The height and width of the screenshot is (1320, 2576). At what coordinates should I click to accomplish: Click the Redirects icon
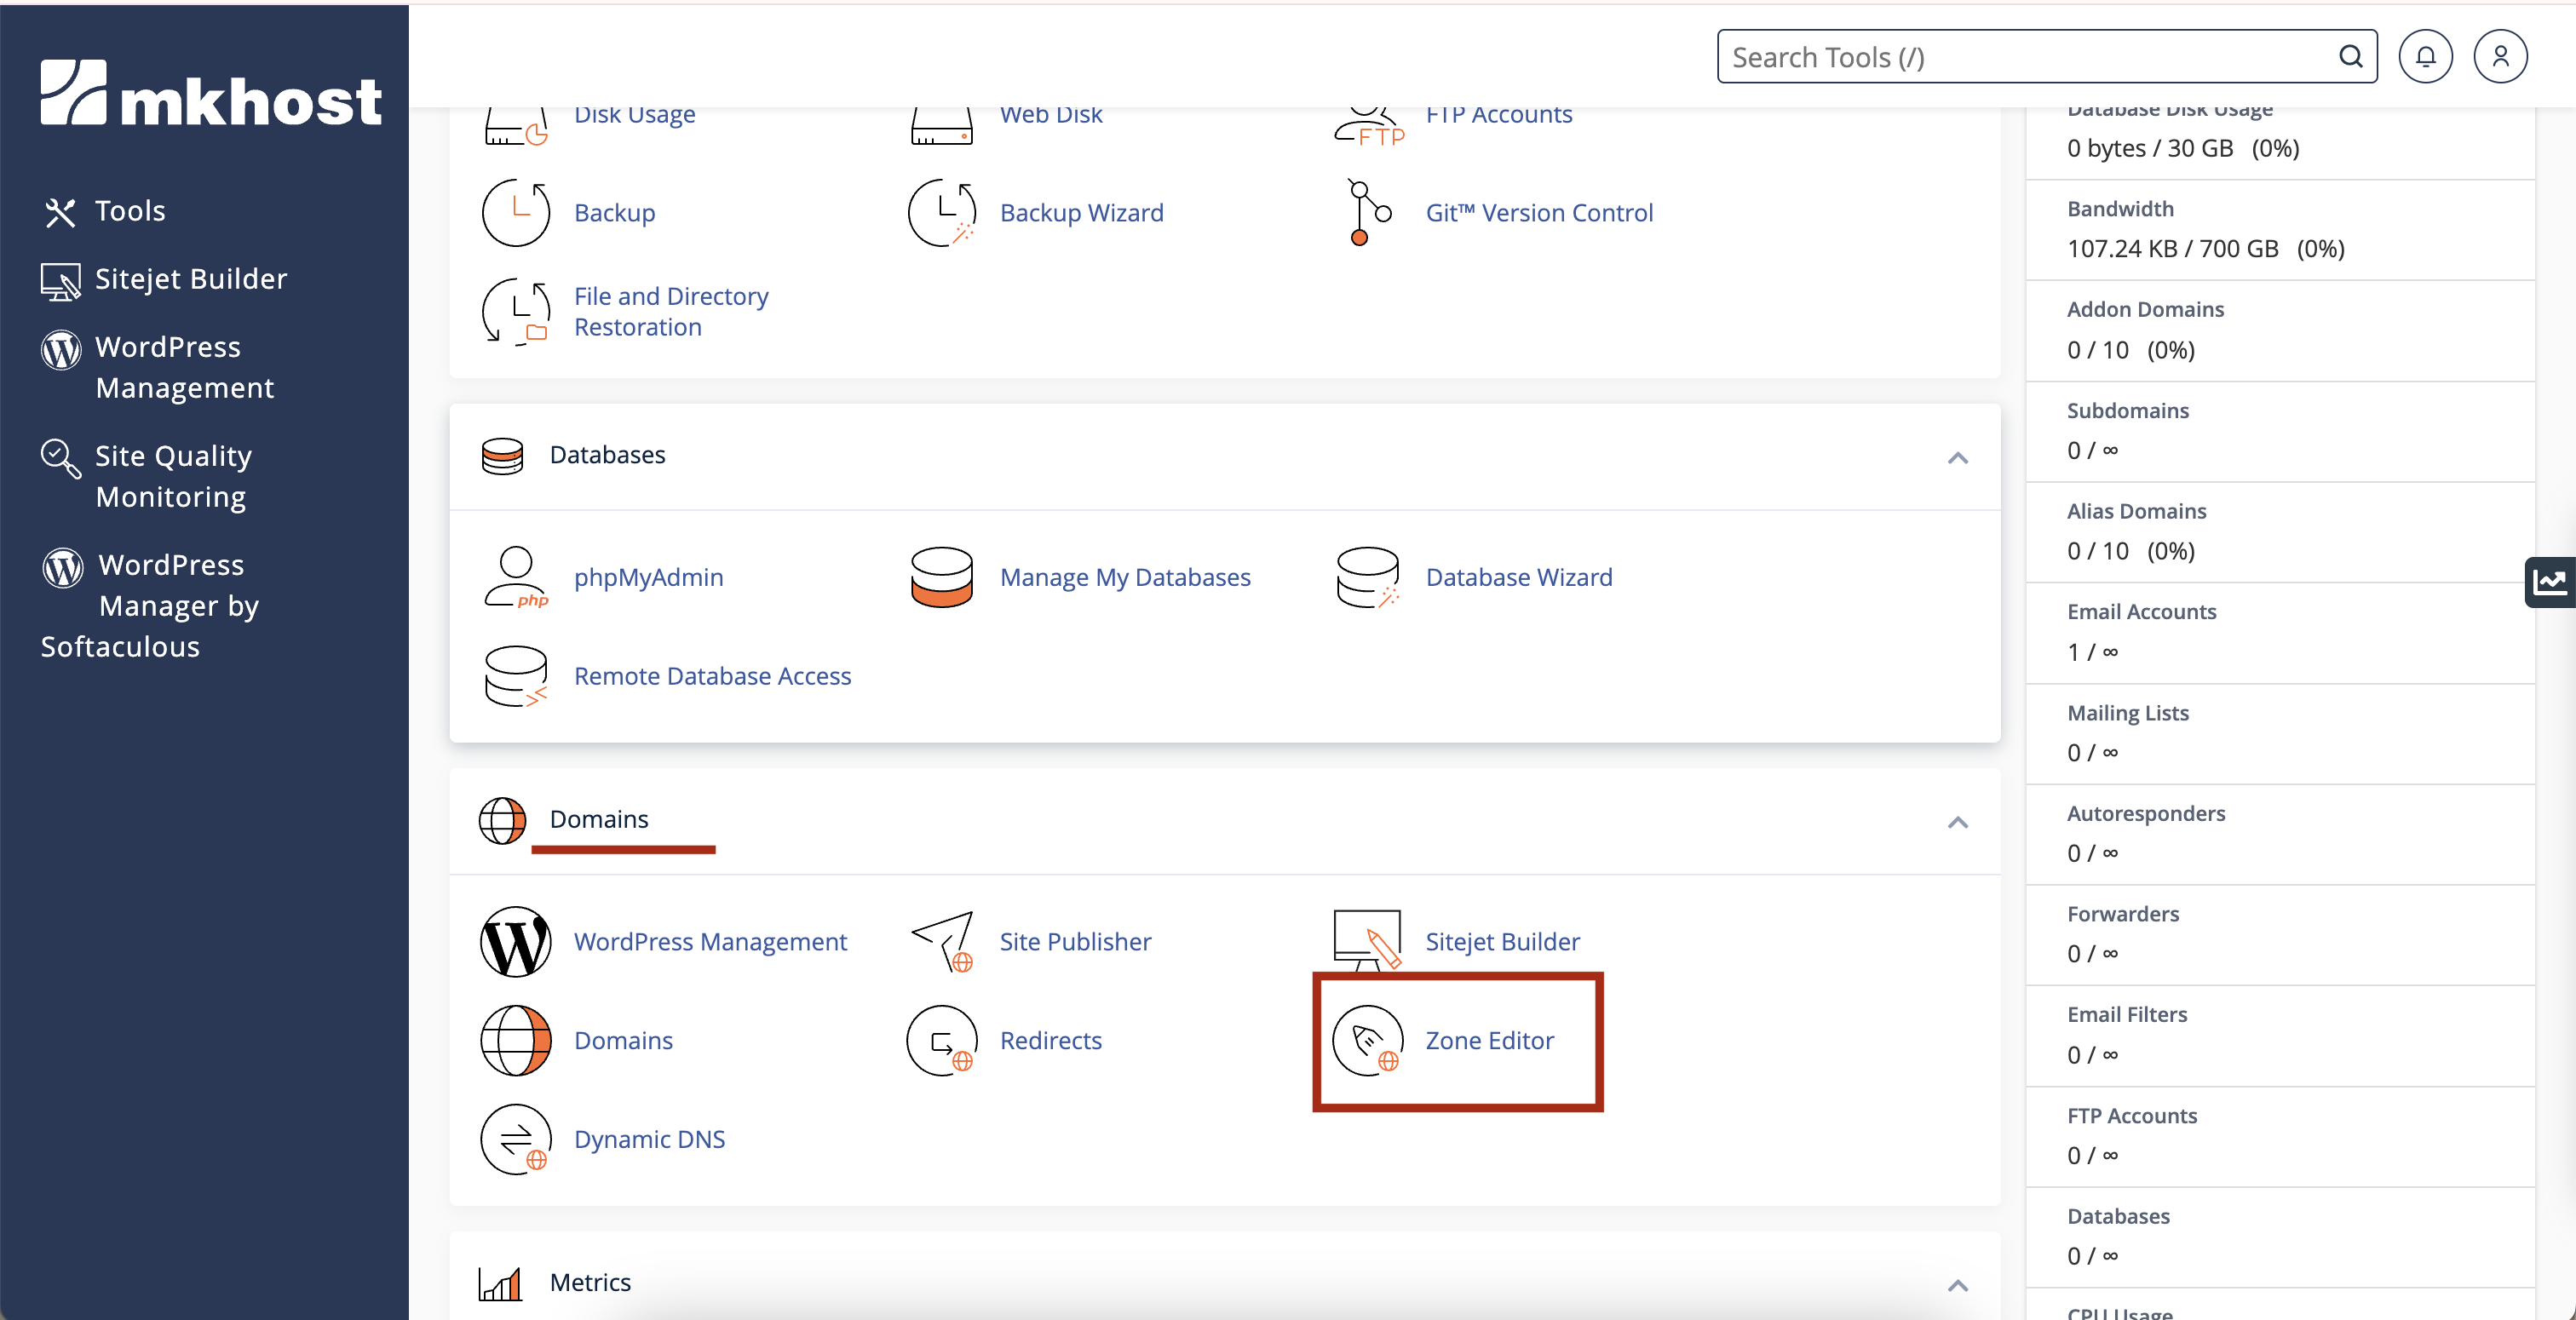[x=941, y=1040]
